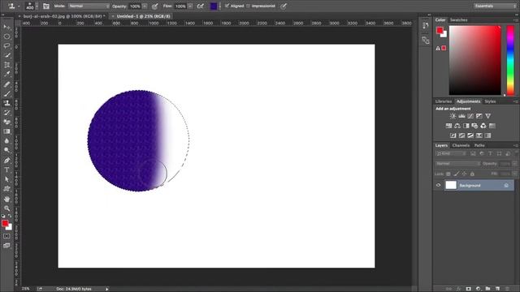Hide the Background layer visibility eye
Viewport: 520px width, 292px height.
438,186
